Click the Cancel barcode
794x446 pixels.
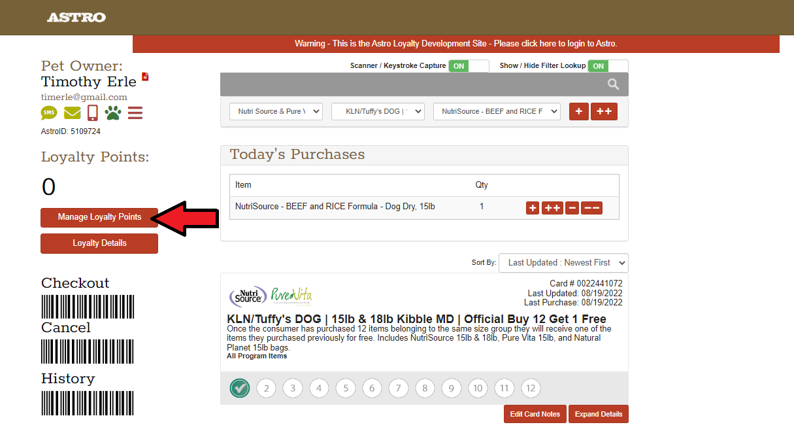point(88,351)
